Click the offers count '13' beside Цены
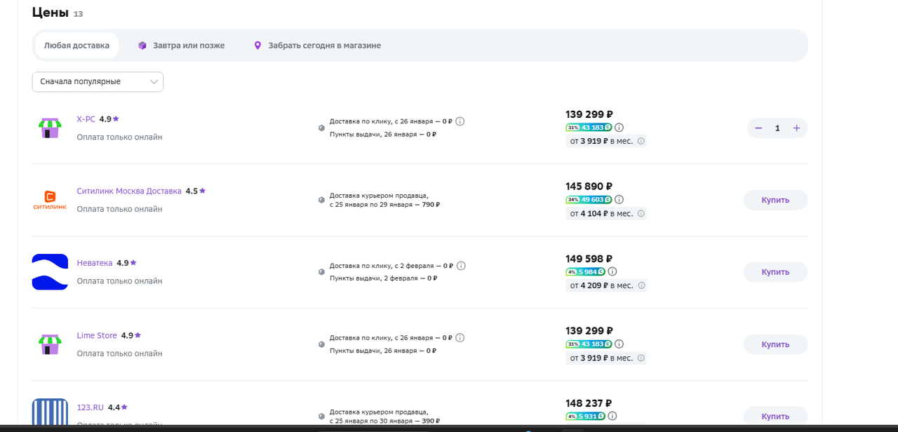898x432 pixels. 78,14
